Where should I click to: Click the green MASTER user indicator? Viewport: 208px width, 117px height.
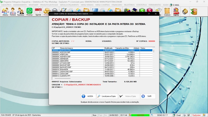[x=140, y=115]
